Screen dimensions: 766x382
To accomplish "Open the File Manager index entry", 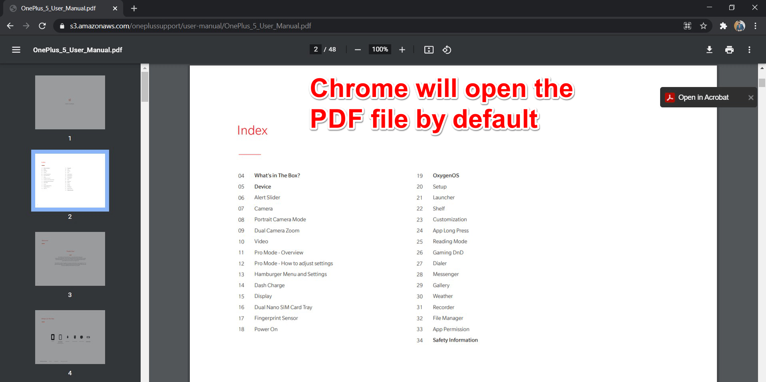I will 448,318.
